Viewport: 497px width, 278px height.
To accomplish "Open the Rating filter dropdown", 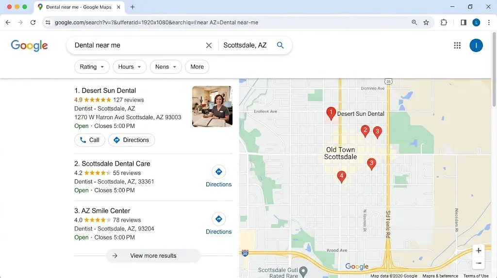I will coord(92,67).
